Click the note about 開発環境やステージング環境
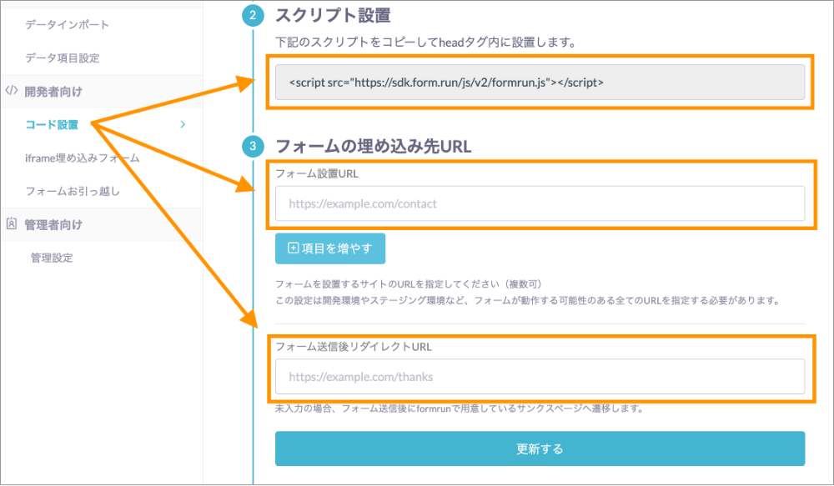Image resolution: width=834 pixels, height=486 pixels. [x=529, y=300]
